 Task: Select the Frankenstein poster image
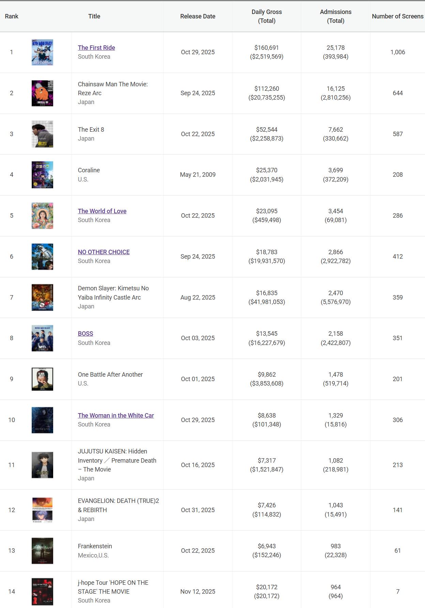42,551
